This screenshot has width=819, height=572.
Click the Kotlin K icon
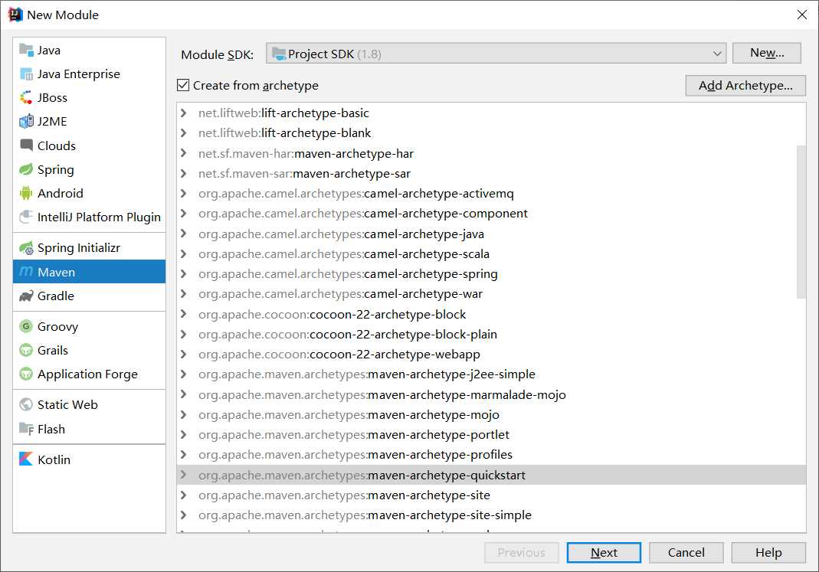(x=25, y=459)
